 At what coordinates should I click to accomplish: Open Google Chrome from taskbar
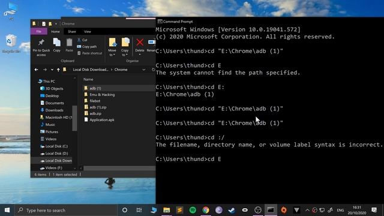coord(206,210)
